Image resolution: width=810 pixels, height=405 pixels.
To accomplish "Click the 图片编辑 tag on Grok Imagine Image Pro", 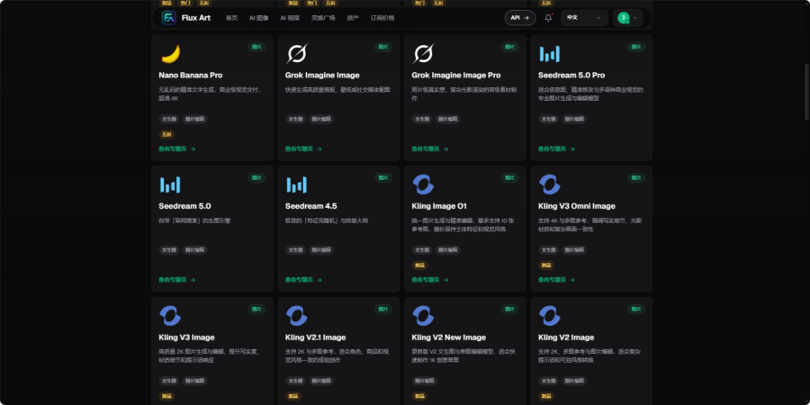I will pyautogui.click(x=448, y=119).
